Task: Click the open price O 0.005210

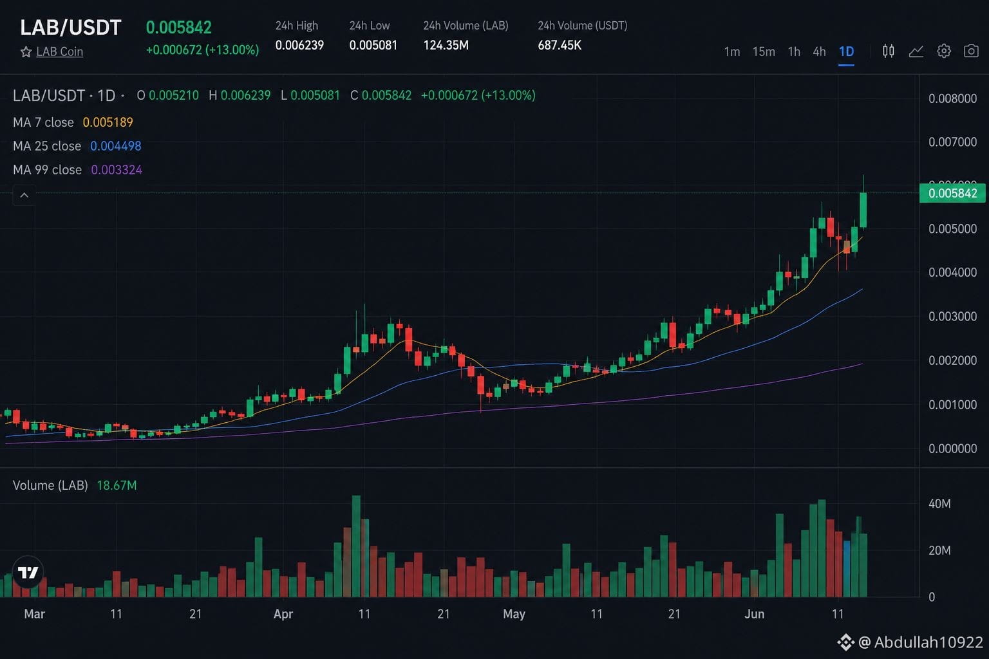Action: point(167,95)
